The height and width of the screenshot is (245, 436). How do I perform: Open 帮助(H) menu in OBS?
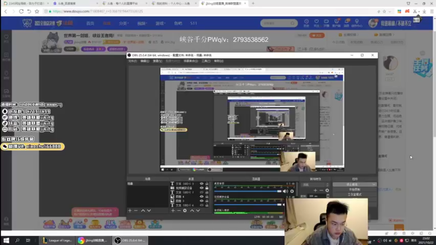point(219,61)
